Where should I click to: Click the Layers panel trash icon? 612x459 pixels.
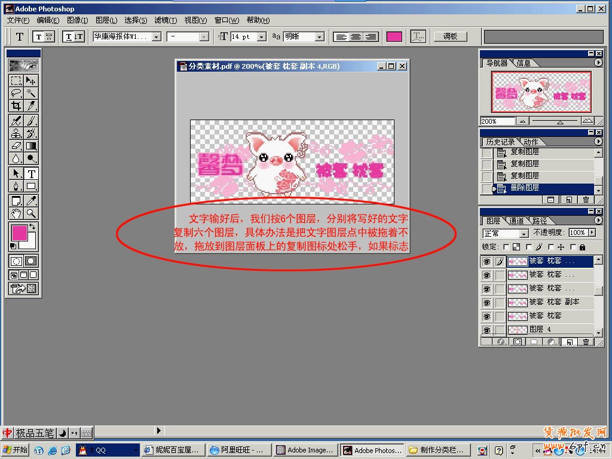pos(586,342)
